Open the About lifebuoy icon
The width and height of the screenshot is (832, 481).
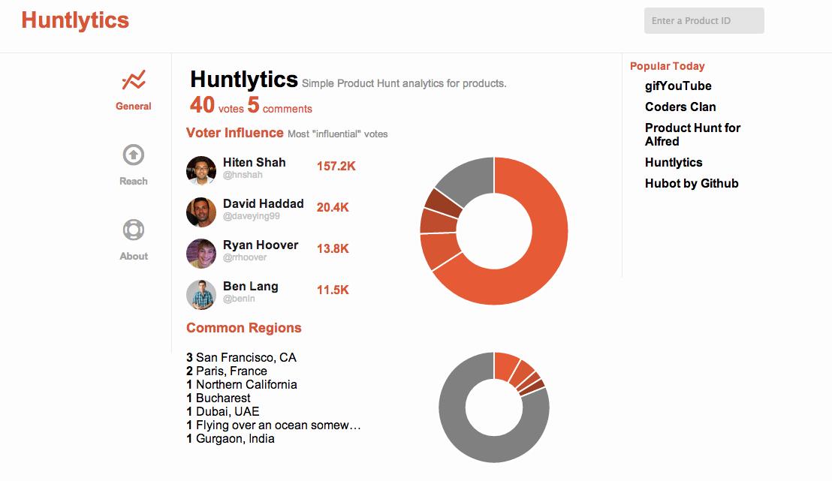(133, 230)
